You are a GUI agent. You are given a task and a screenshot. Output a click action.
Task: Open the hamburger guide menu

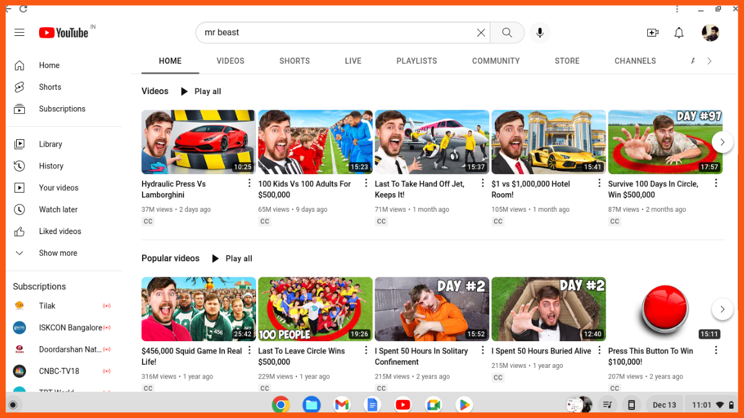pos(19,33)
